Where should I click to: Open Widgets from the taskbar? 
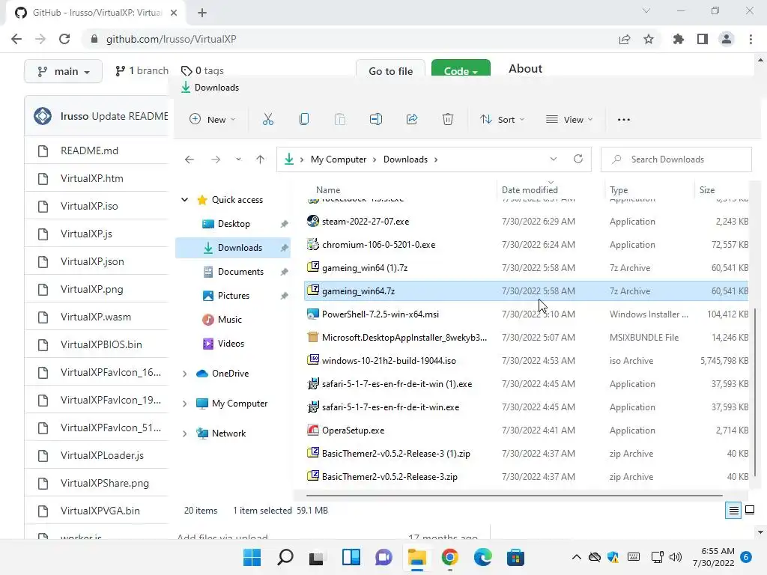point(351,557)
